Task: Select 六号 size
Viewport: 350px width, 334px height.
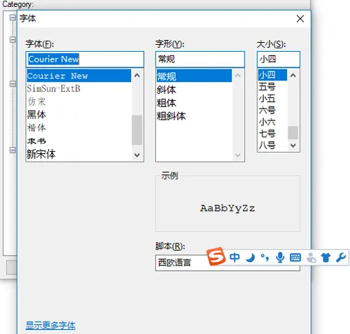Action: click(x=272, y=110)
